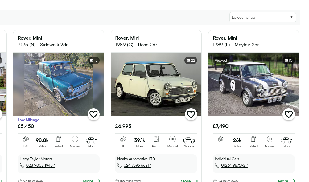
Task: Click the Saloon car icon on Rose listing
Action: [x=189, y=140]
